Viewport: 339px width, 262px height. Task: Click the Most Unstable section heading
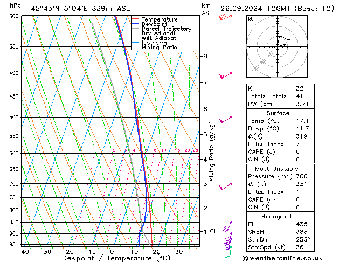[x=276, y=169]
